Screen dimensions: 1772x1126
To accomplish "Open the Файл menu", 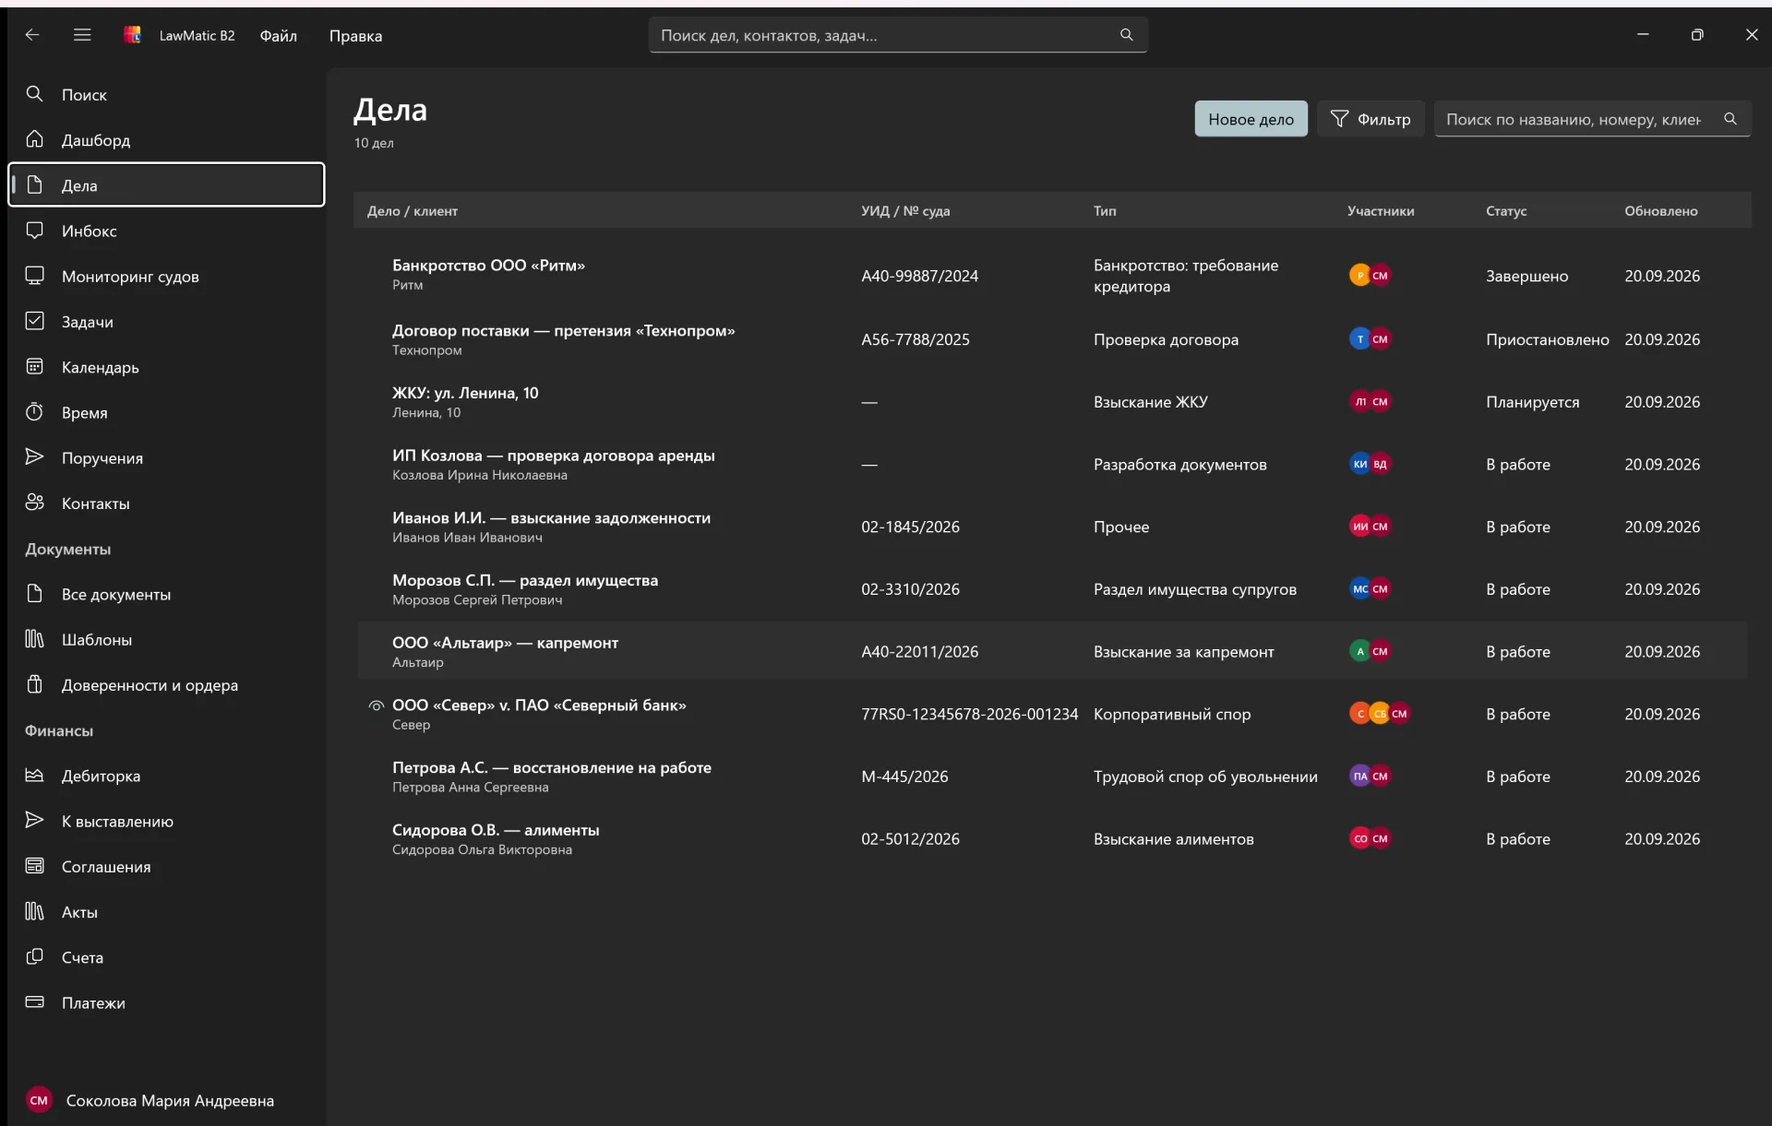I will click(278, 36).
